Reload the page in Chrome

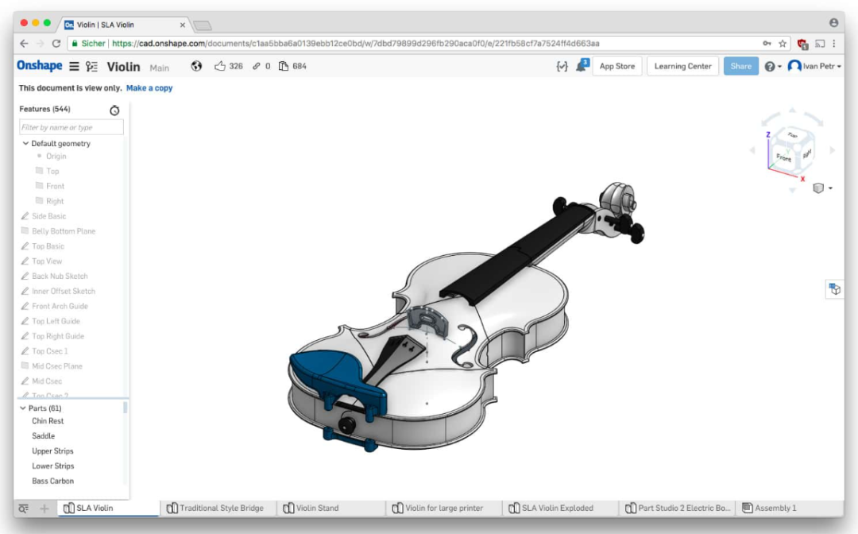pyautogui.click(x=56, y=43)
